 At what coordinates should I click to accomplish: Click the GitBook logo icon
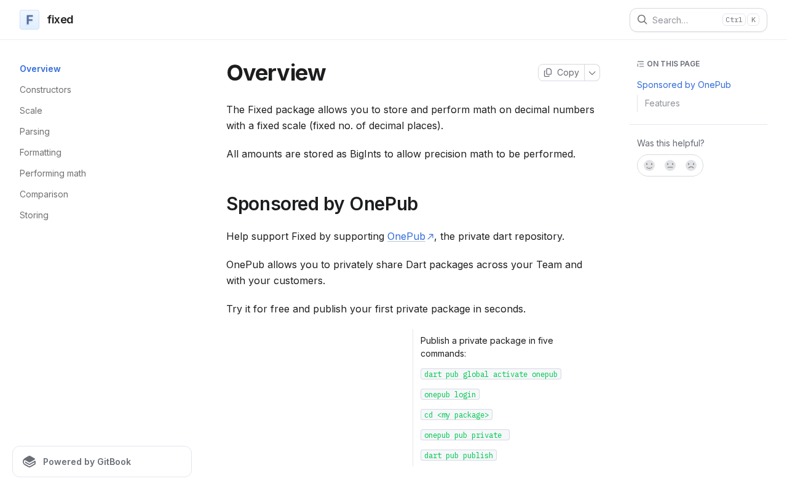tap(30, 462)
